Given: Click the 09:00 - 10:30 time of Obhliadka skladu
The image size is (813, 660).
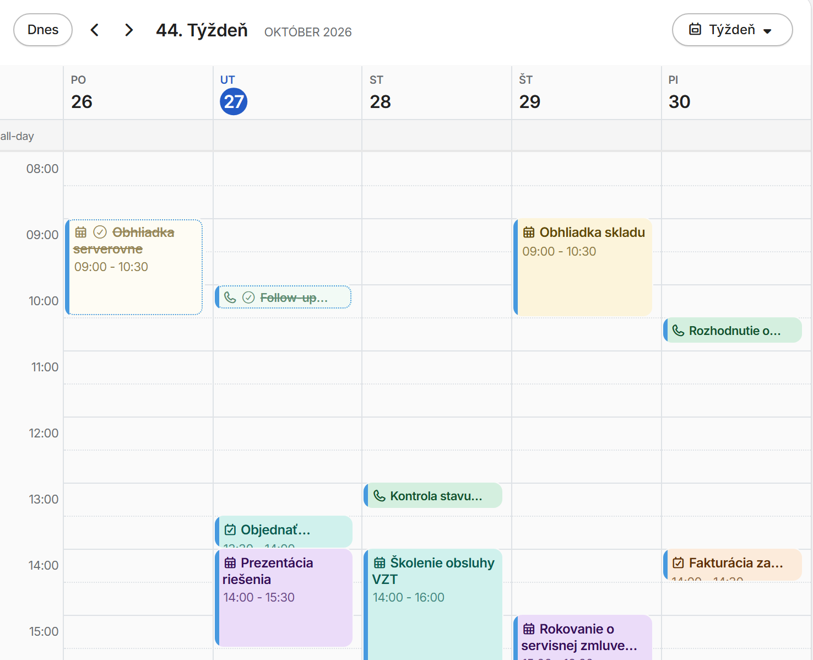Looking at the screenshot, I should click(559, 251).
